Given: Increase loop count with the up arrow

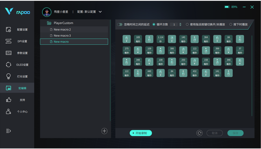Looking at the screenshot, I should [180, 24].
